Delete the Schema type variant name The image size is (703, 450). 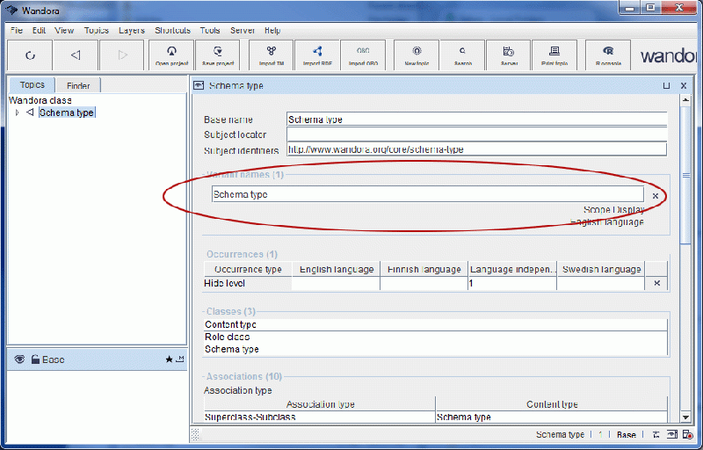coord(655,195)
